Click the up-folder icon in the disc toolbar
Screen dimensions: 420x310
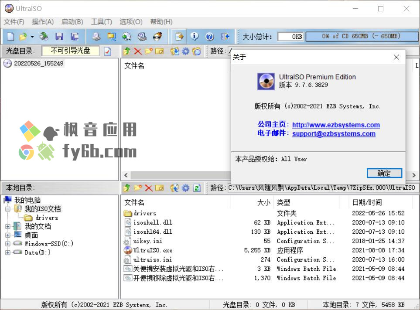coord(127,51)
